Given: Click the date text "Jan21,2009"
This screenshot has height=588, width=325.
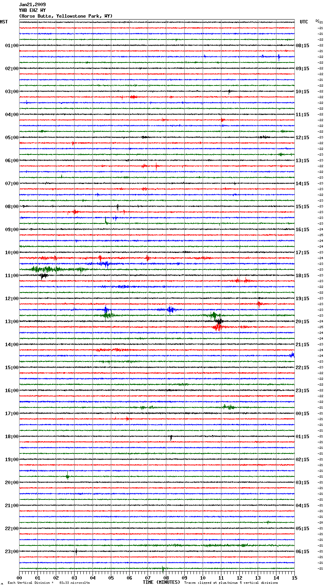Looking at the screenshot, I should point(32,5).
